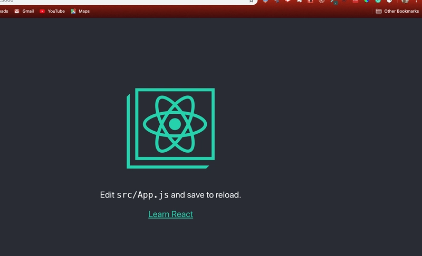Open the YouTube bookmark

[52, 11]
